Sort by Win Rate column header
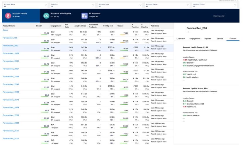 [x=67, y=26]
